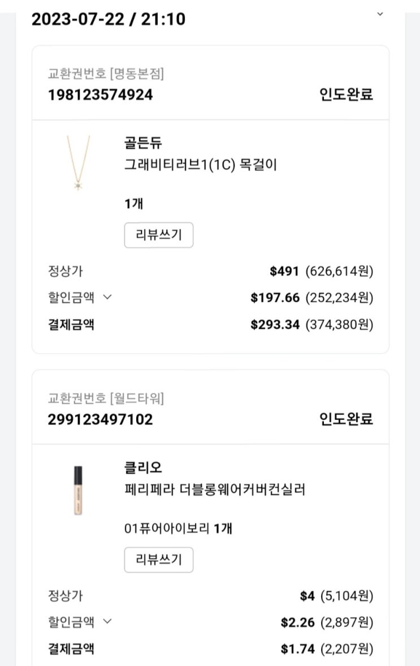Tap the $293.34 결제금액 amount
The height and width of the screenshot is (666, 420).
click(275, 325)
